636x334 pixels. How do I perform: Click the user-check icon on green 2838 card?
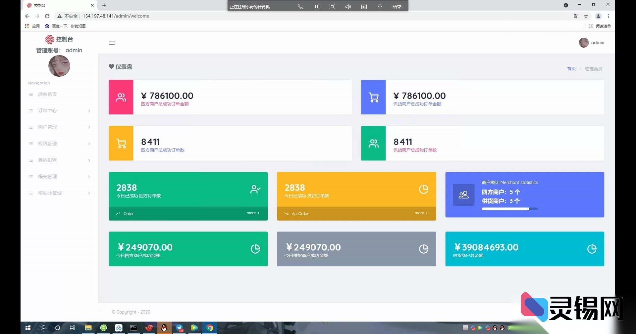(x=255, y=189)
